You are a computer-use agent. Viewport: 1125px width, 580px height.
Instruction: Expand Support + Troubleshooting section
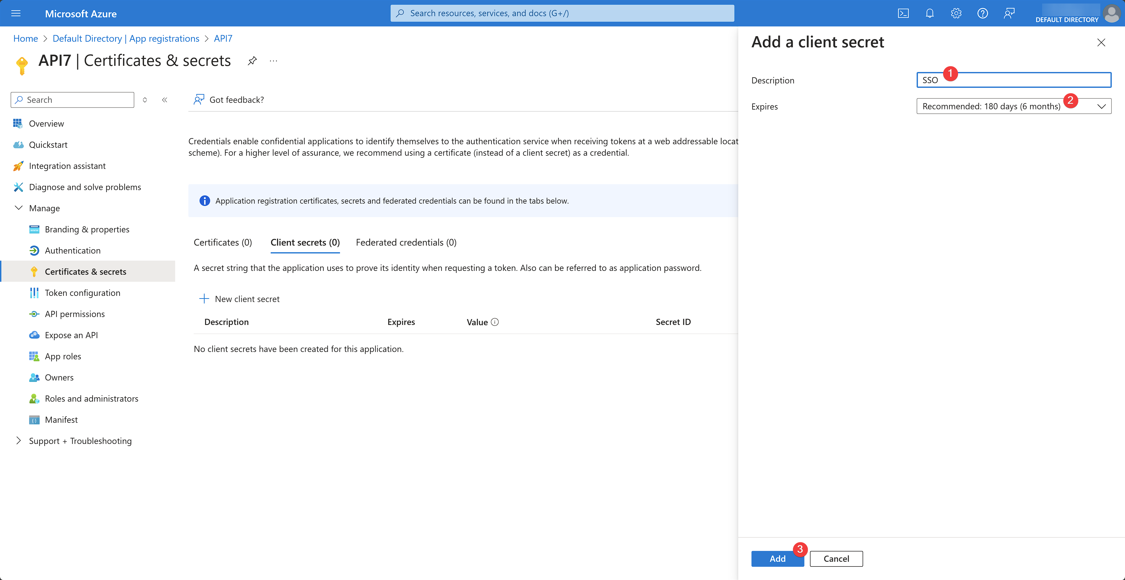(18, 441)
